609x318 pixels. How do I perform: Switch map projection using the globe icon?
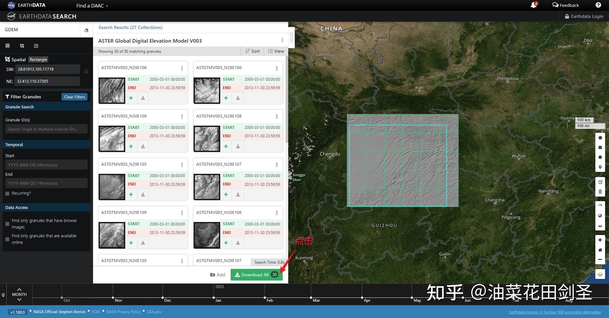point(600,215)
